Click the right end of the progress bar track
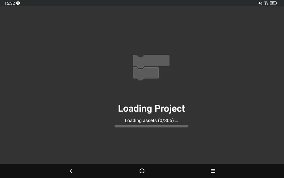 [187, 126]
